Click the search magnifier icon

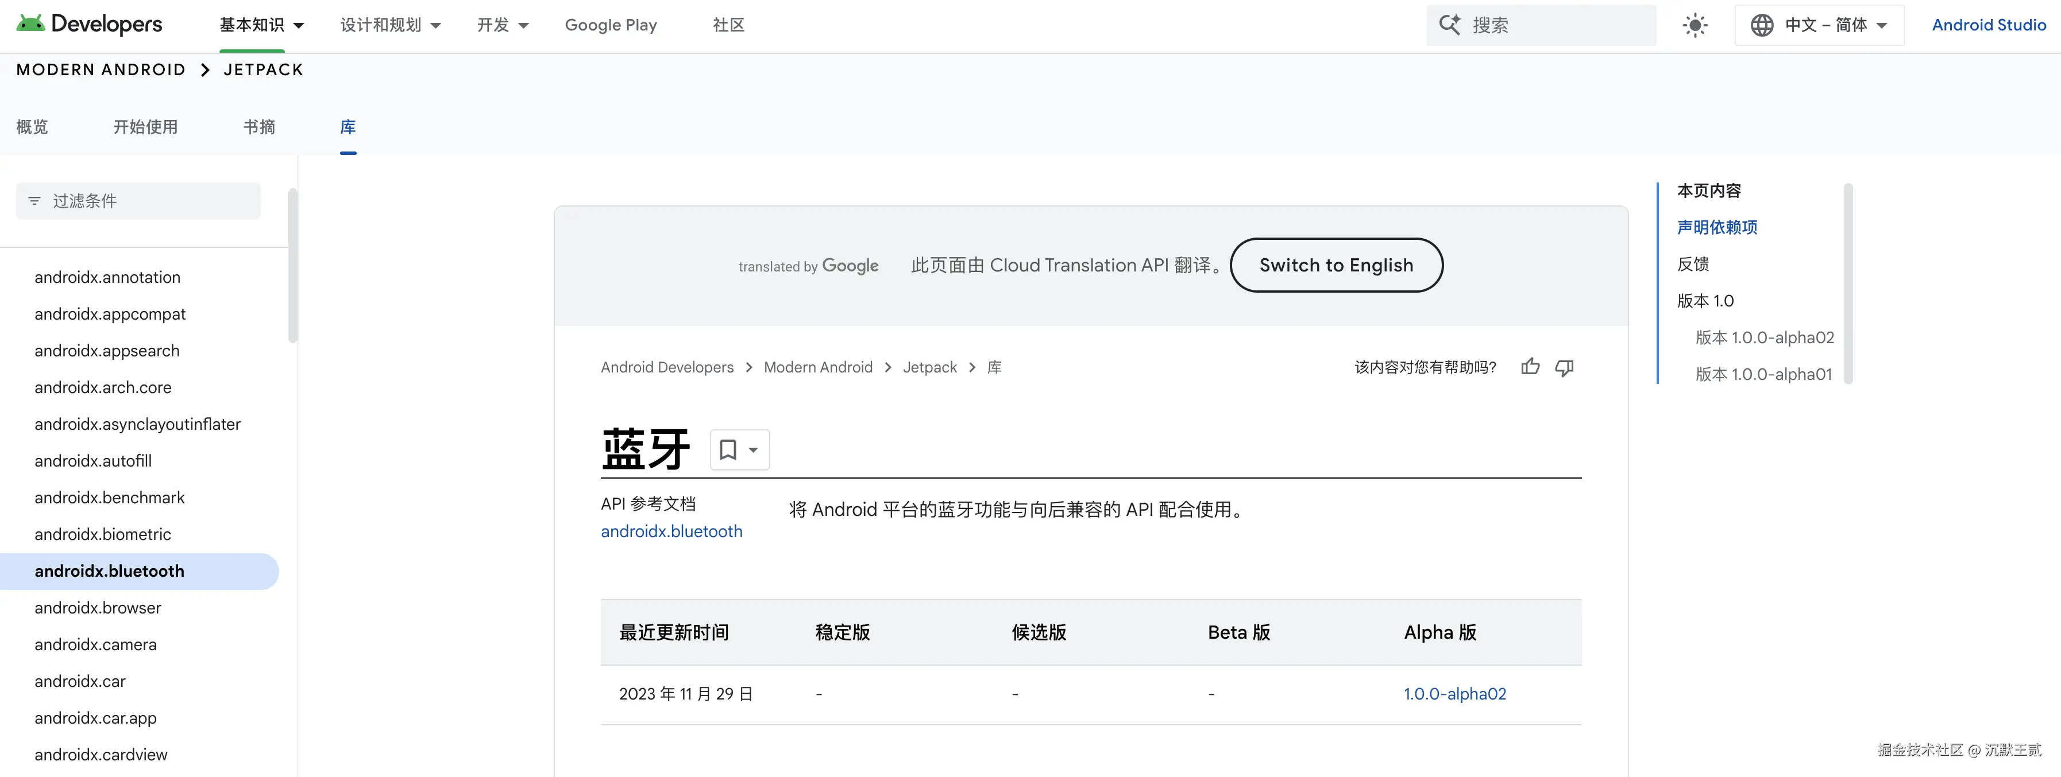click(1450, 25)
